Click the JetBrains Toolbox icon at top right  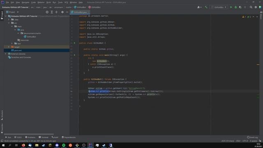coord(260,7)
